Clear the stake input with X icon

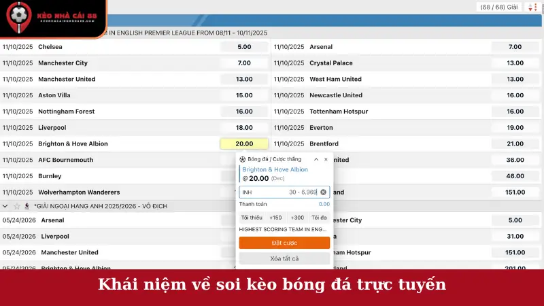(x=324, y=192)
